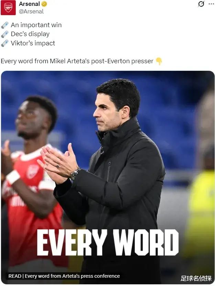The image size is (215, 286).
Task: Click the first newspaper emoji bullet
Action: [x=5, y=25]
